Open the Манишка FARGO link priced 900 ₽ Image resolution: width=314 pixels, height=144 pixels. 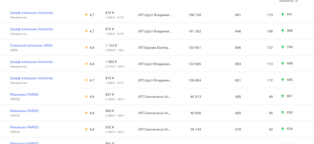pos(24,111)
